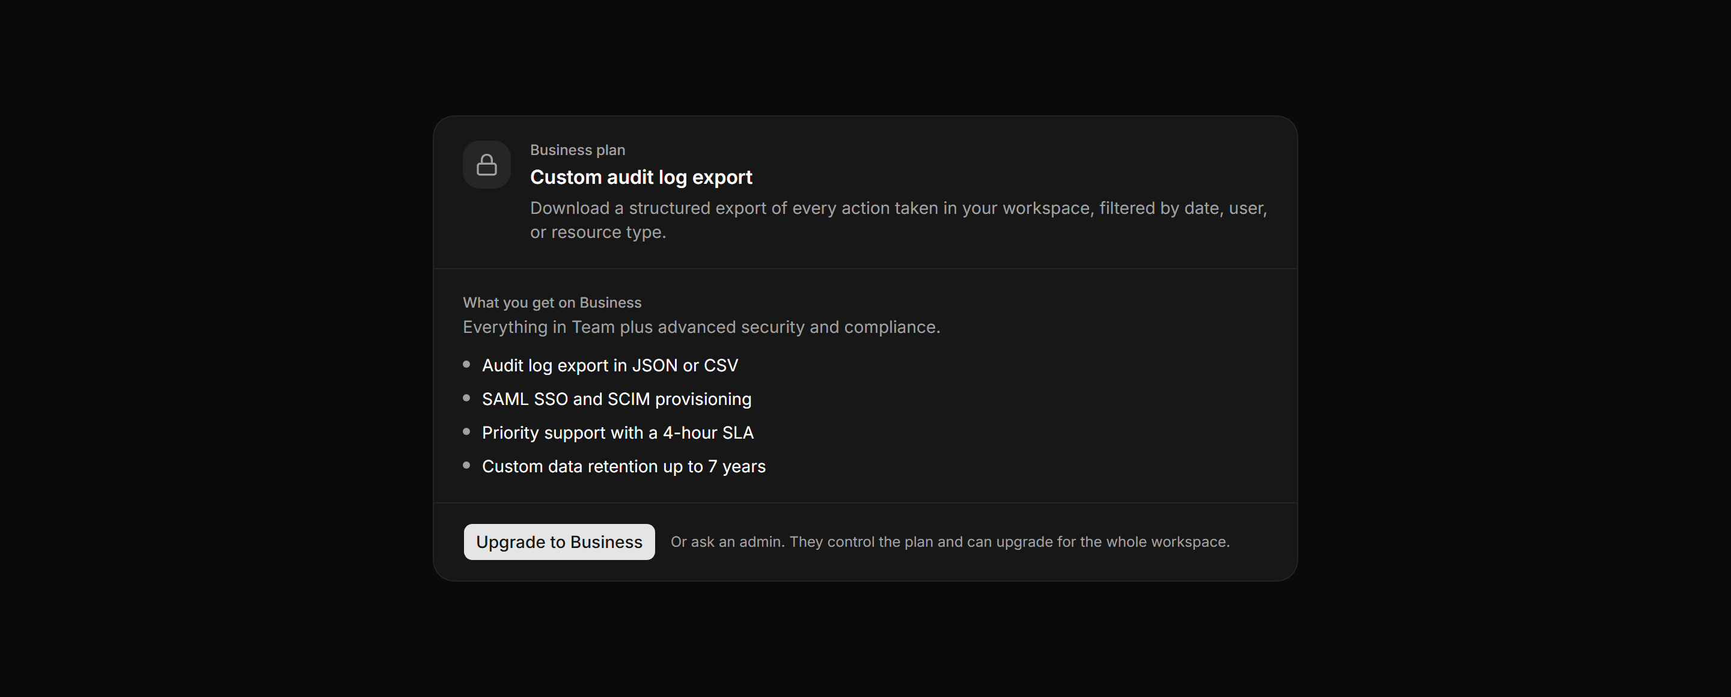Click 'Audit log export in JSON or CSV'

tap(609, 365)
